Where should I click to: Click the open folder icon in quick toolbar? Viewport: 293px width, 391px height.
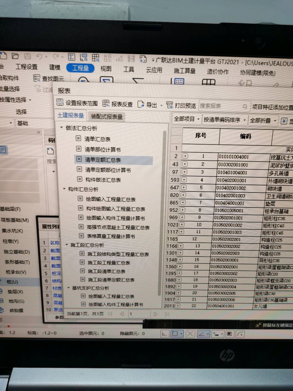15,56
